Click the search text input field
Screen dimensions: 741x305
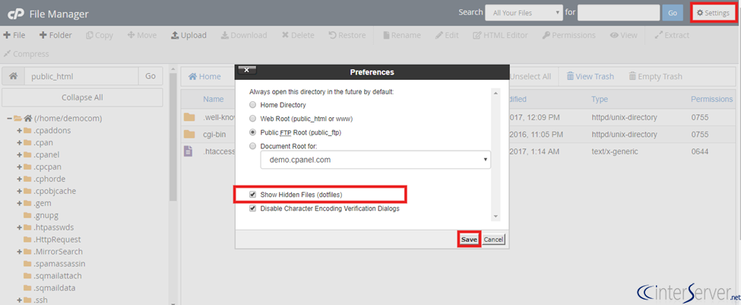(619, 13)
